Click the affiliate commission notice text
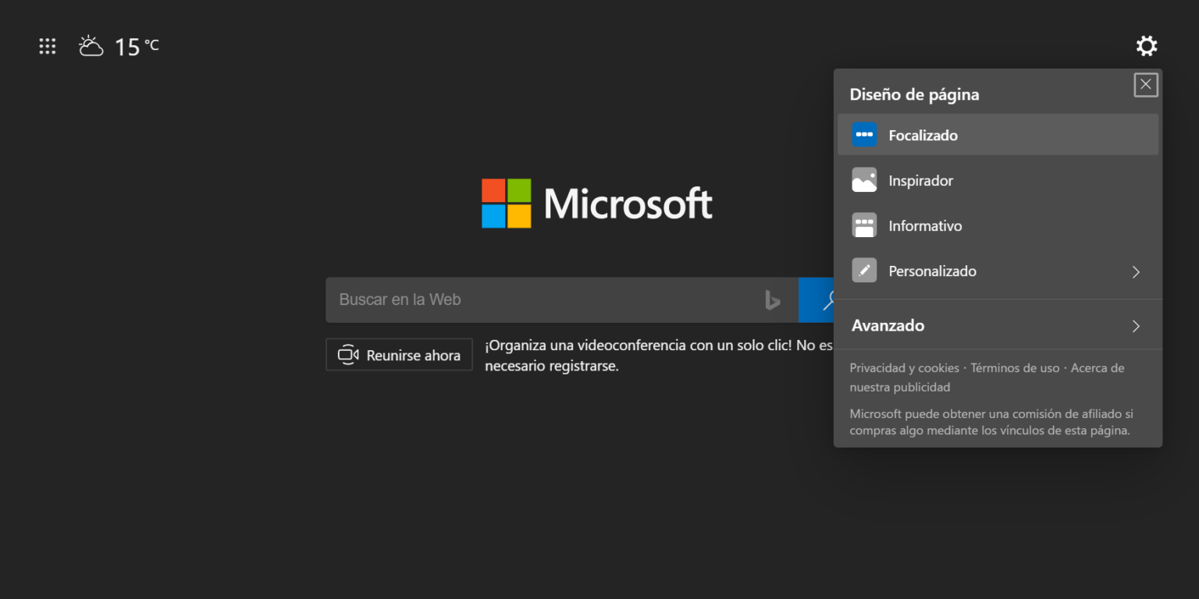 pos(991,422)
